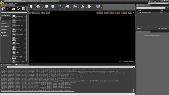Open the Help menu
The height and width of the screenshot is (95, 169).
click(16, 3)
